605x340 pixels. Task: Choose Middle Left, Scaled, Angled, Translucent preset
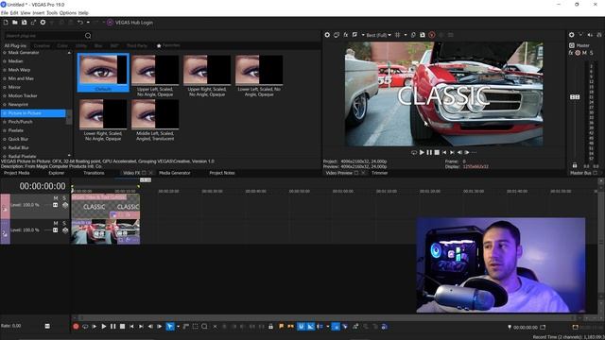coord(155,120)
